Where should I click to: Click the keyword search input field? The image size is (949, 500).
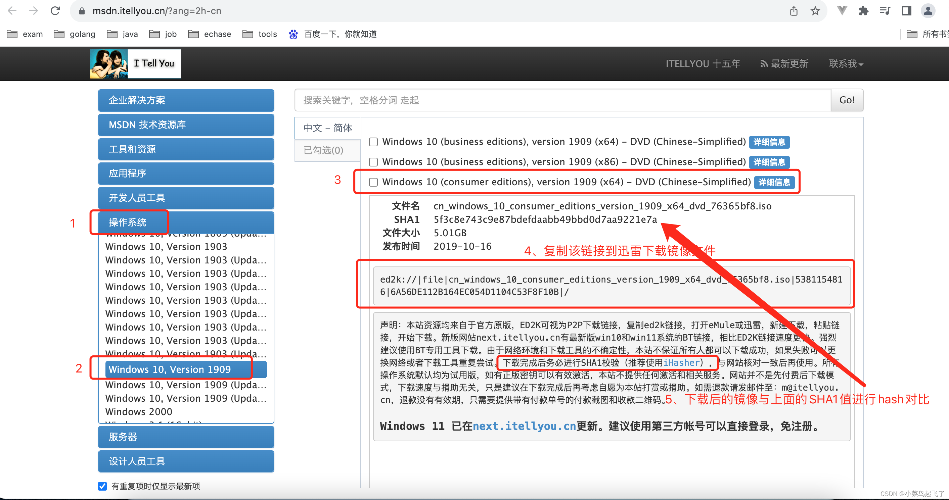tap(562, 100)
